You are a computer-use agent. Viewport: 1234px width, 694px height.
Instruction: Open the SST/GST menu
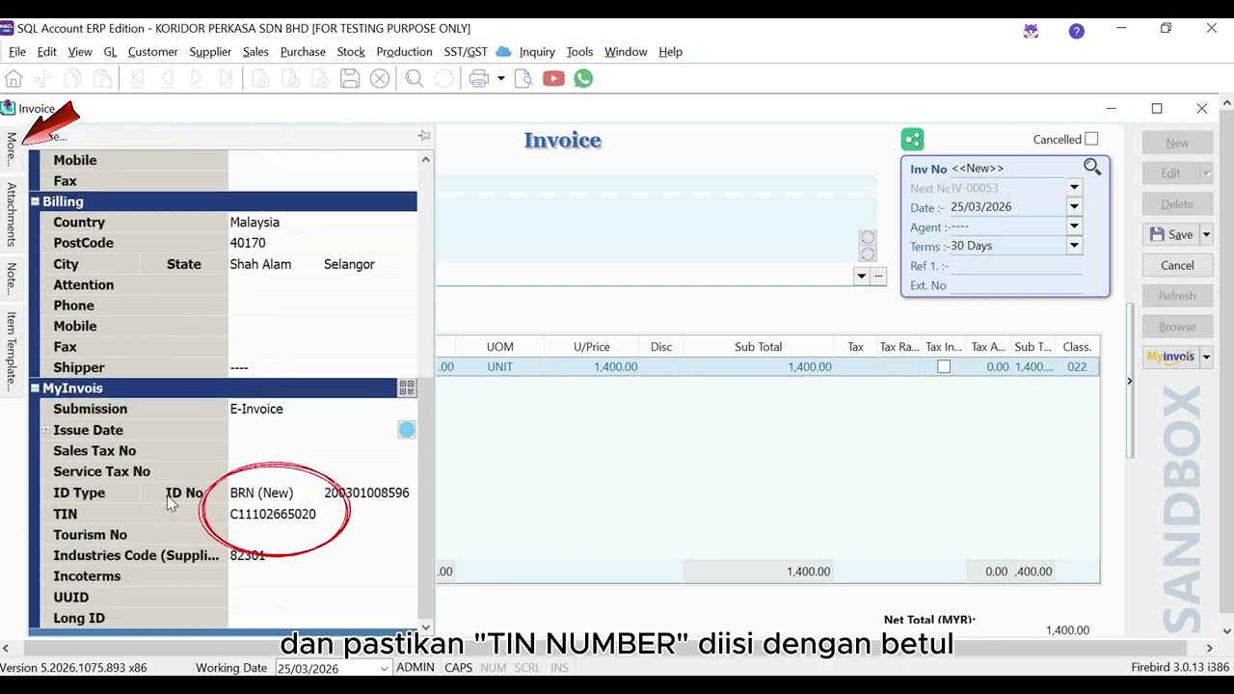coord(466,51)
